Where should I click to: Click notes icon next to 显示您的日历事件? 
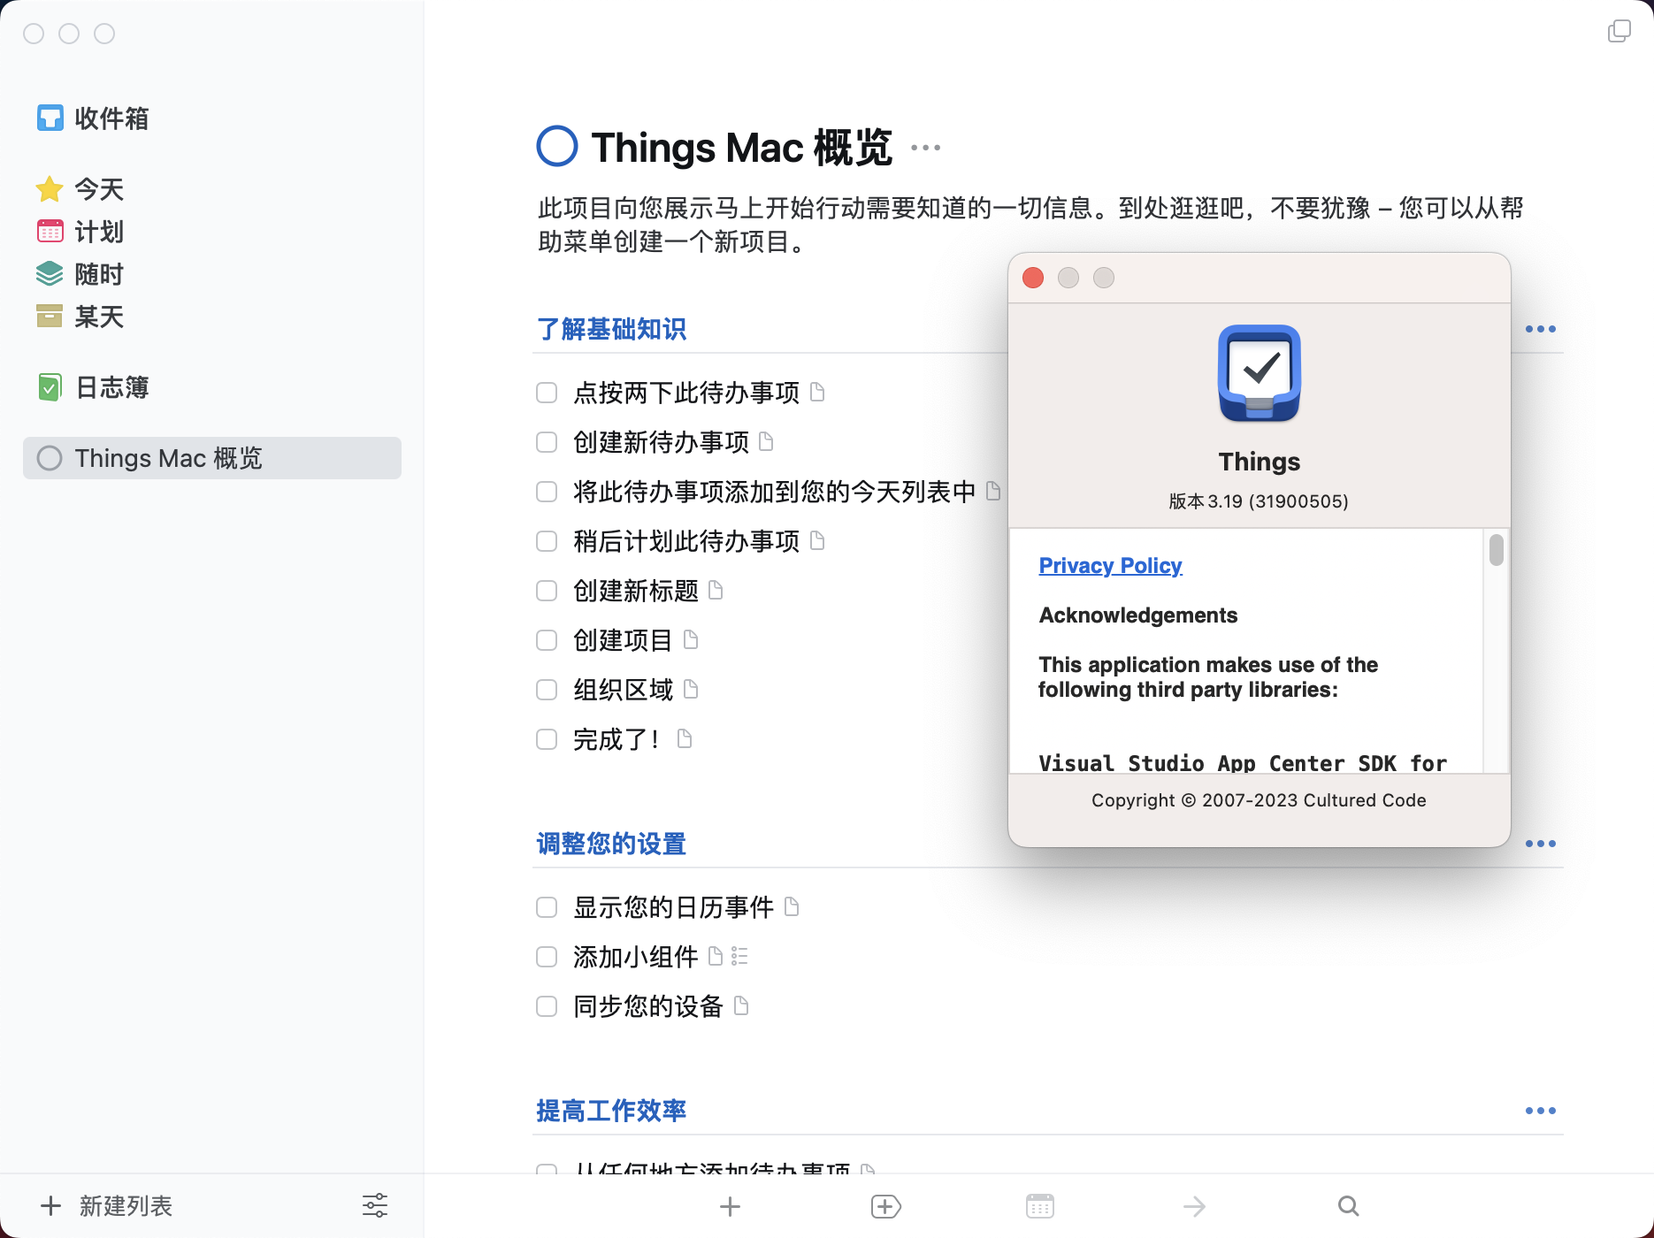point(793,906)
